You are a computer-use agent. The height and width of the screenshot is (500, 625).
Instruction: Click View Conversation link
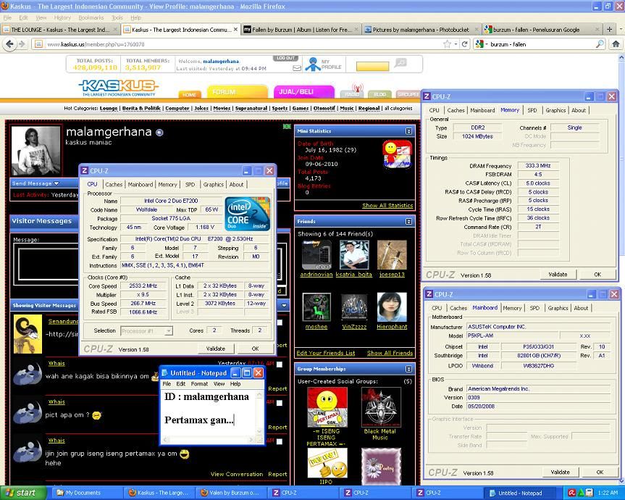pyautogui.click(x=237, y=475)
